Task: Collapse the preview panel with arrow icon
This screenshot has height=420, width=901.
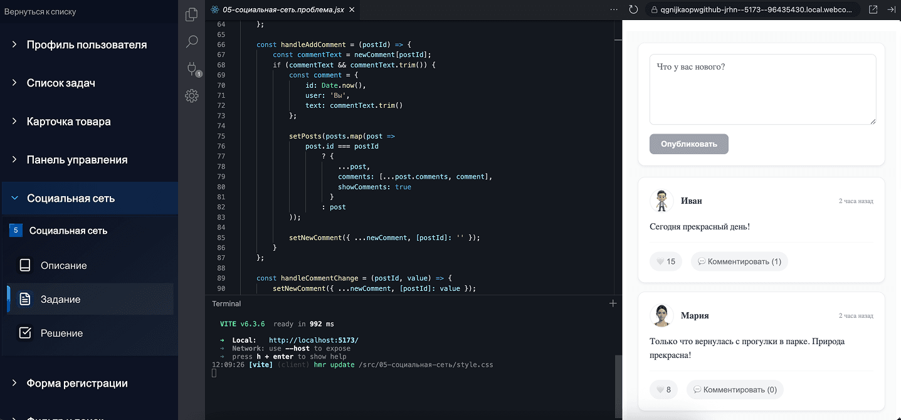Action: tap(892, 9)
